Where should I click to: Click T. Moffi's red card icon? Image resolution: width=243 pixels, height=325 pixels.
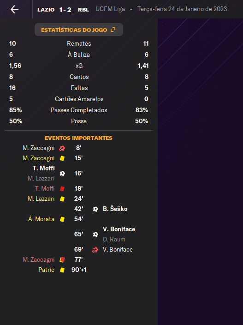pos(62,189)
